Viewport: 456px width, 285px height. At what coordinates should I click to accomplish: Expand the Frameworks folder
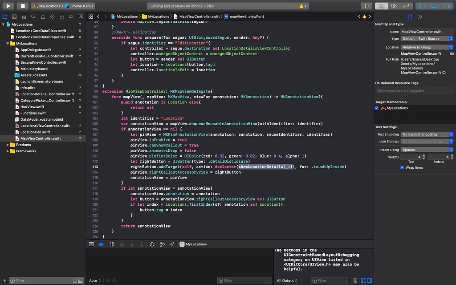[x=8, y=151]
